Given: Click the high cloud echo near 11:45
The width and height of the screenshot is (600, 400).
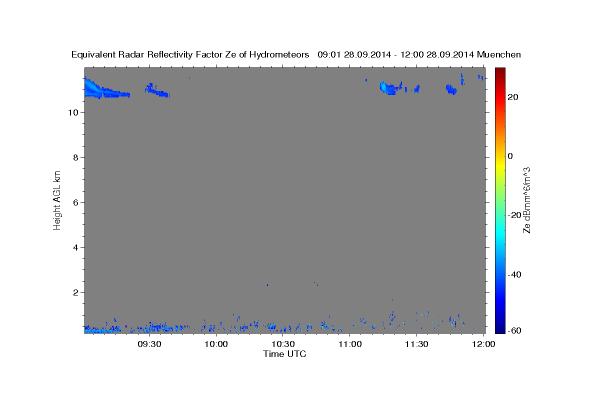Looking at the screenshot, I should (x=451, y=89).
